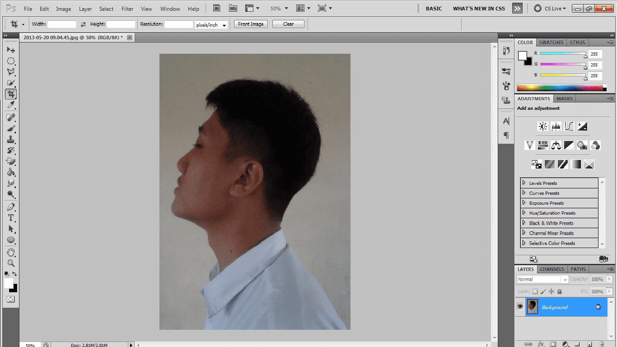The height and width of the screenshot is (347, 617).
Task: Click the Resolution input field
Action: pos(178,24)
